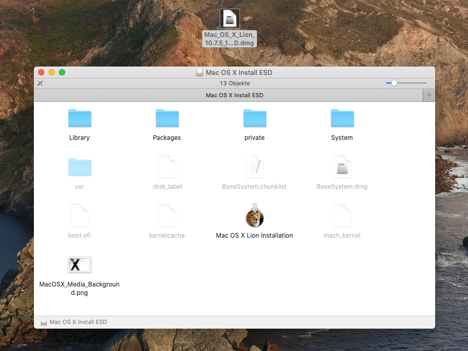Click the 'MacOSX_Media_Background.png' file name
The height and width of the screenshot is (351, 468).
(x=79, y=288)
